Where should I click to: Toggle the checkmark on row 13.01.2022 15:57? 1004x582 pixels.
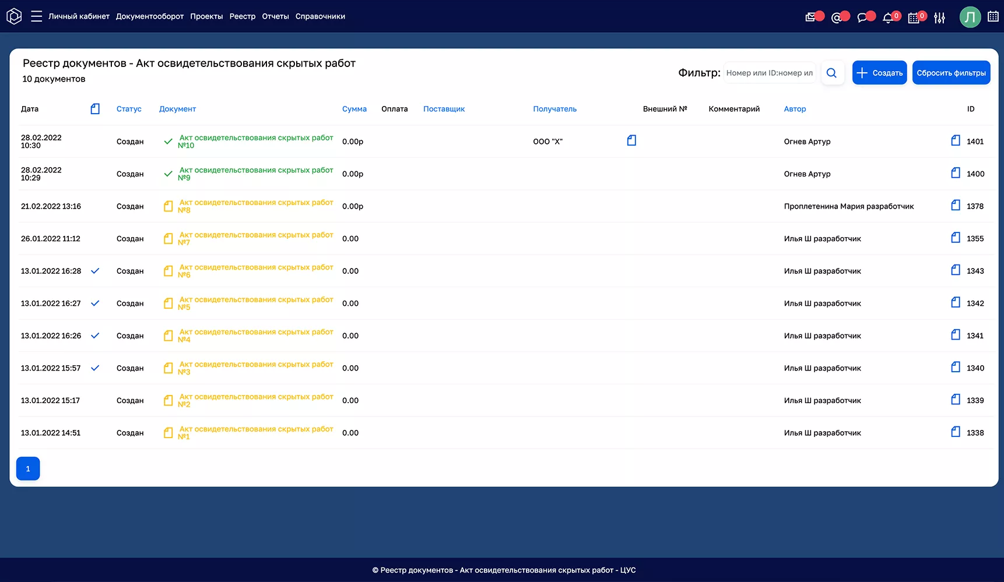click(x=95, y=368)
